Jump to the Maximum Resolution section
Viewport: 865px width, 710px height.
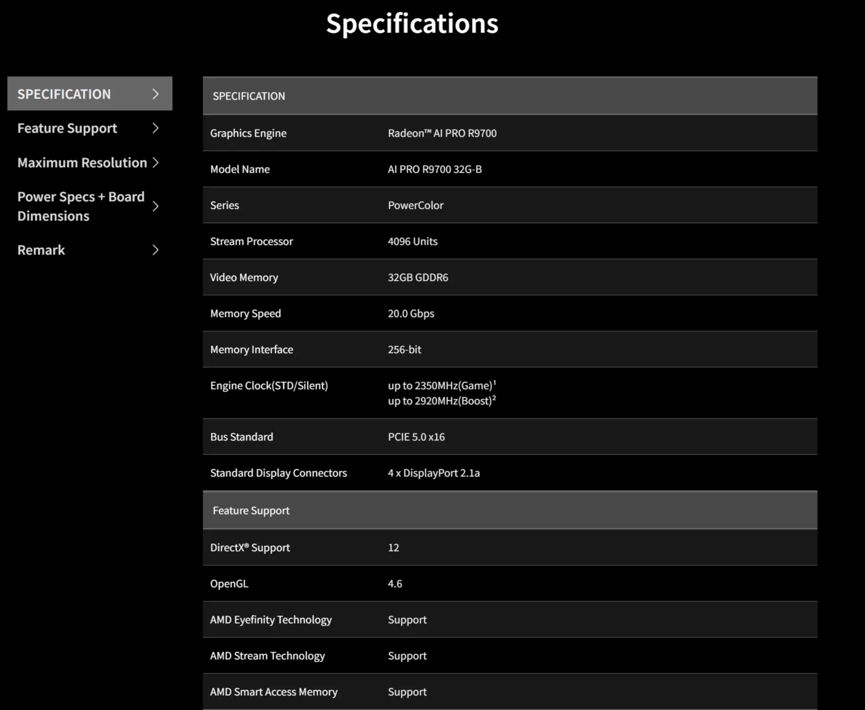pyautogui.click(x=82, y=163)
